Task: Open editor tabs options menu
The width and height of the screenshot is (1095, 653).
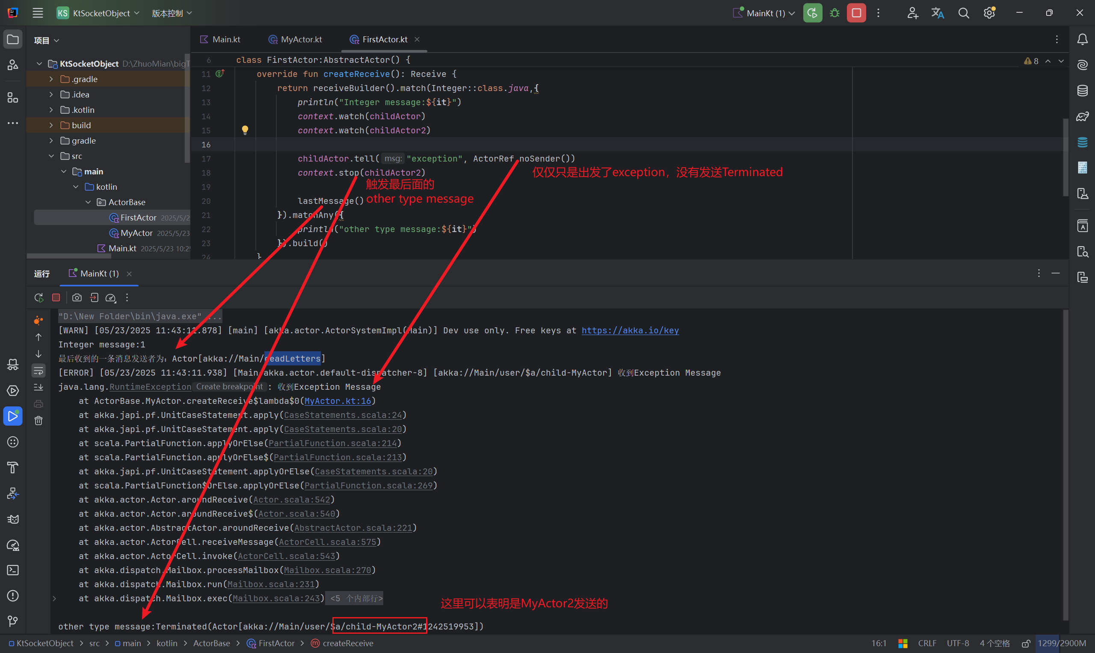Action: pos(1057,40)
